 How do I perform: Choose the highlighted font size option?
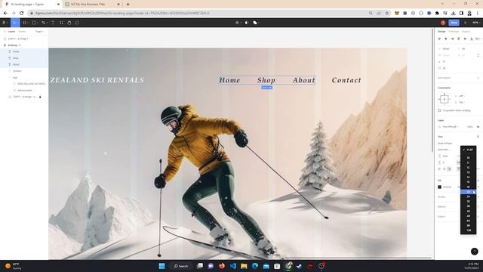pyautogui.click(x=468, y=192)
